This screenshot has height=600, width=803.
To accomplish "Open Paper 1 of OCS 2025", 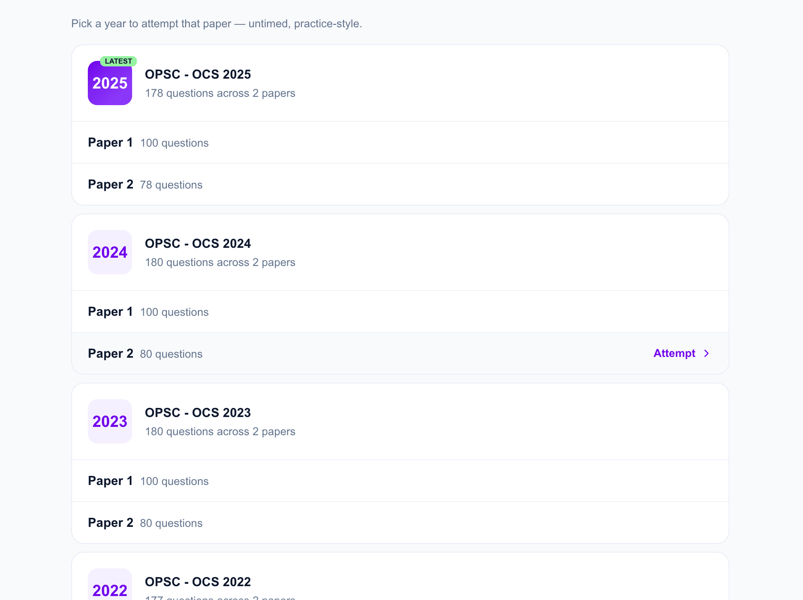I will pyautogui.click(x=400, y=142).
